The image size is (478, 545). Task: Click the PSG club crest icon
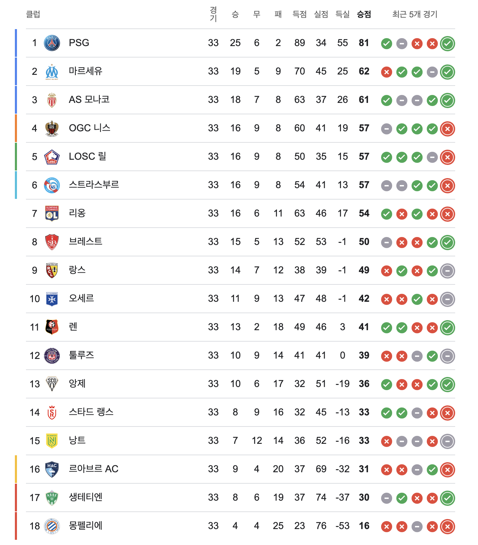[52, 43]
